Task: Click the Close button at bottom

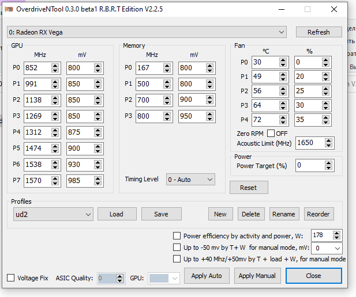Action: [314, 276]
